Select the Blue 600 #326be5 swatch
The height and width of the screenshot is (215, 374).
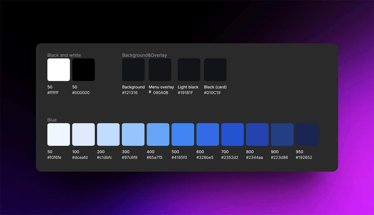[208, 134]
